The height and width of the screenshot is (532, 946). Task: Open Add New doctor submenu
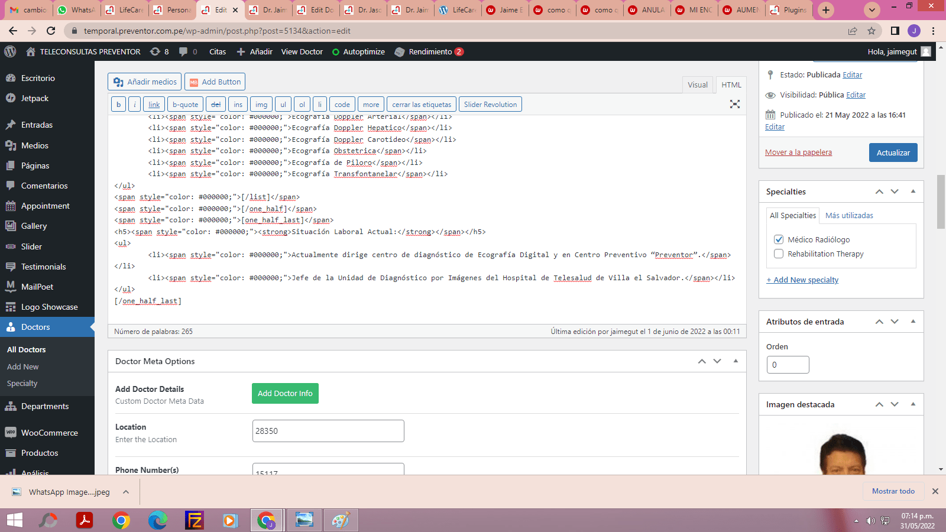click(x=23, y=366)
